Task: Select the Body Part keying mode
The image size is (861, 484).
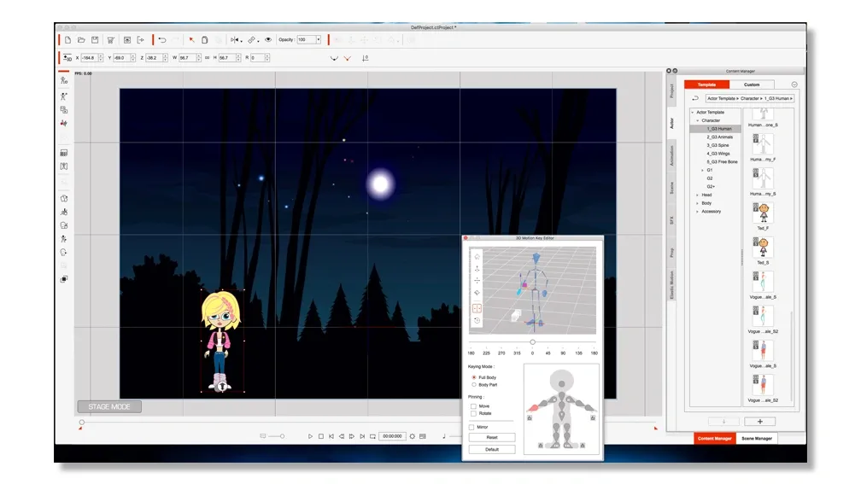Action: [474, 385]
